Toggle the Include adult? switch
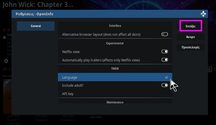Screen dimensions: 216x125 pyautogui.click(x=165, y=85)
